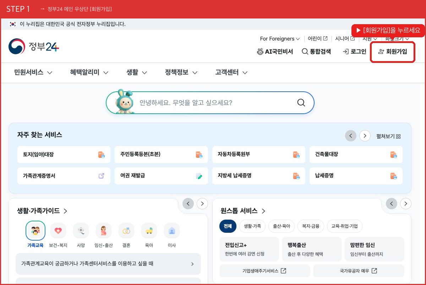Show next 자주 찾는 서비스 items

365,136
